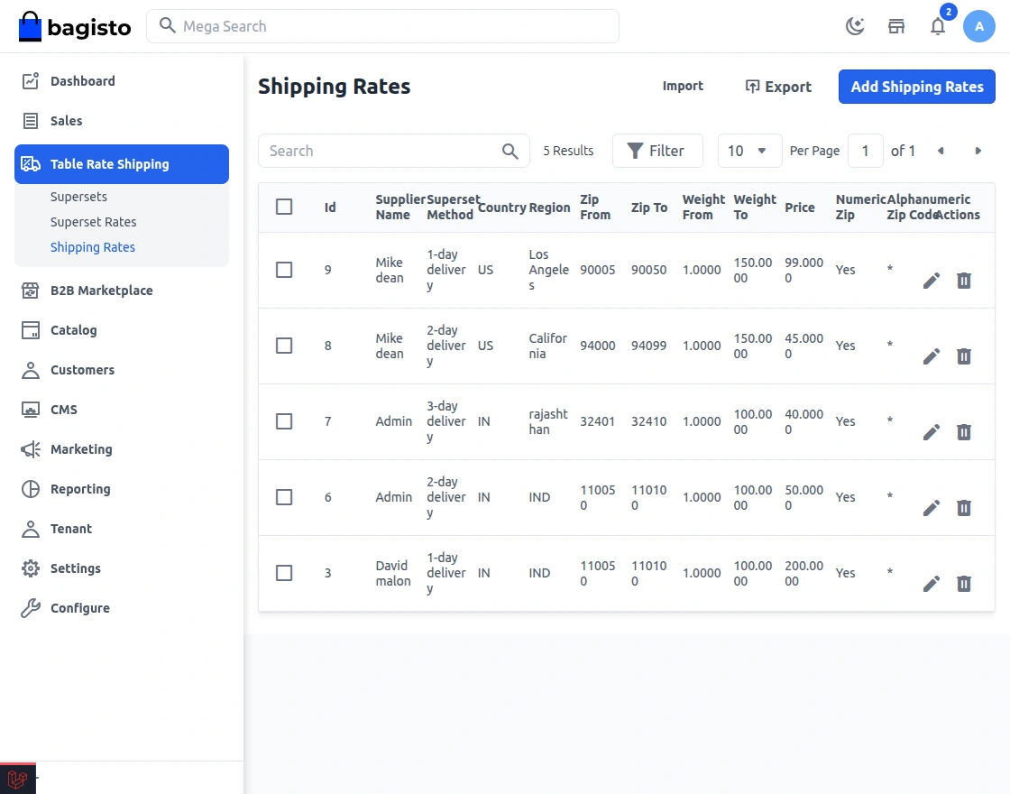Switch to Superset Rates in the sidebar

93,221
